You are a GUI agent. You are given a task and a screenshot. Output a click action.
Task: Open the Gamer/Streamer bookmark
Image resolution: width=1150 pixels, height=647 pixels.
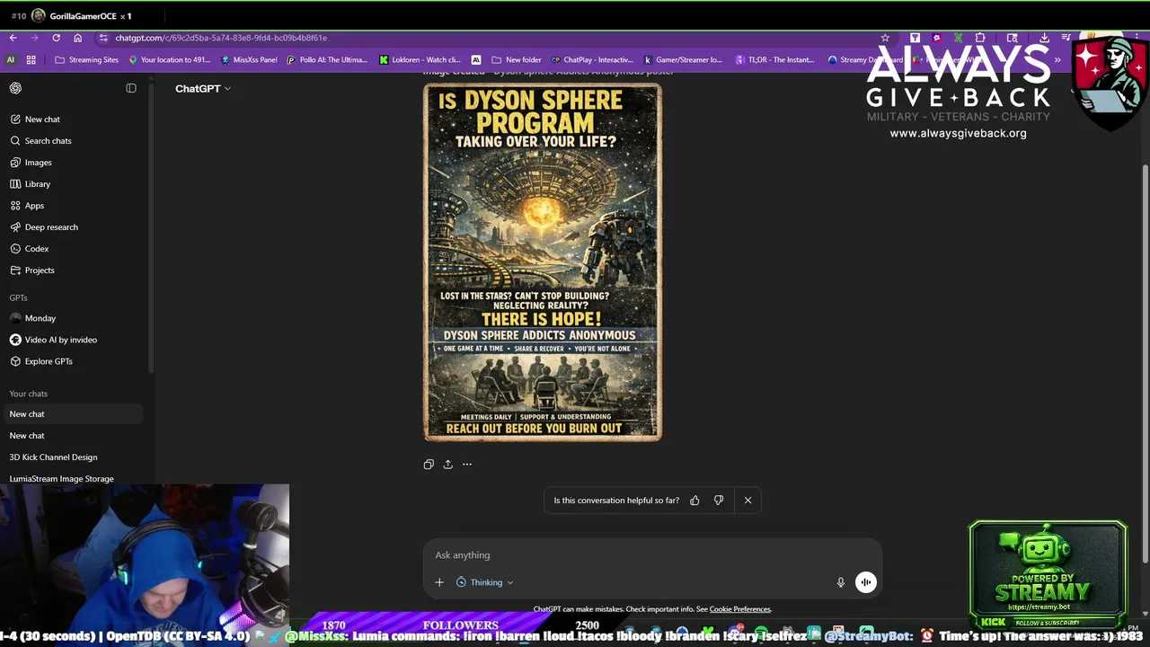coord(683,60)
